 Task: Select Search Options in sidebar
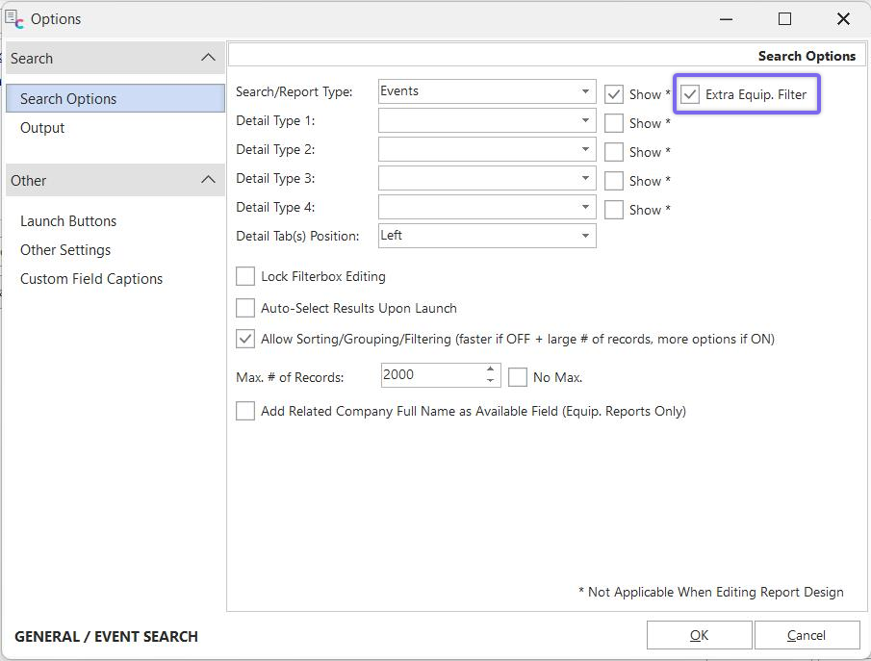point(68,99)
